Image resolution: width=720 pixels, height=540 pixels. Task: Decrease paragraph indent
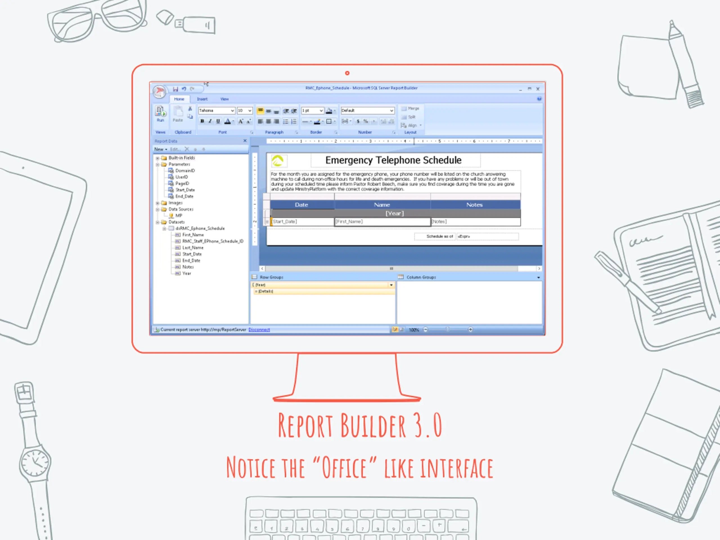coord(286,111)
